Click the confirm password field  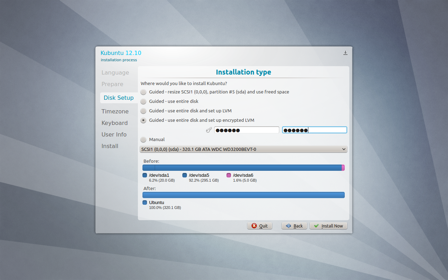point(315,130)
